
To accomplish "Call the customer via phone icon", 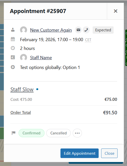I will click(86, 30).
